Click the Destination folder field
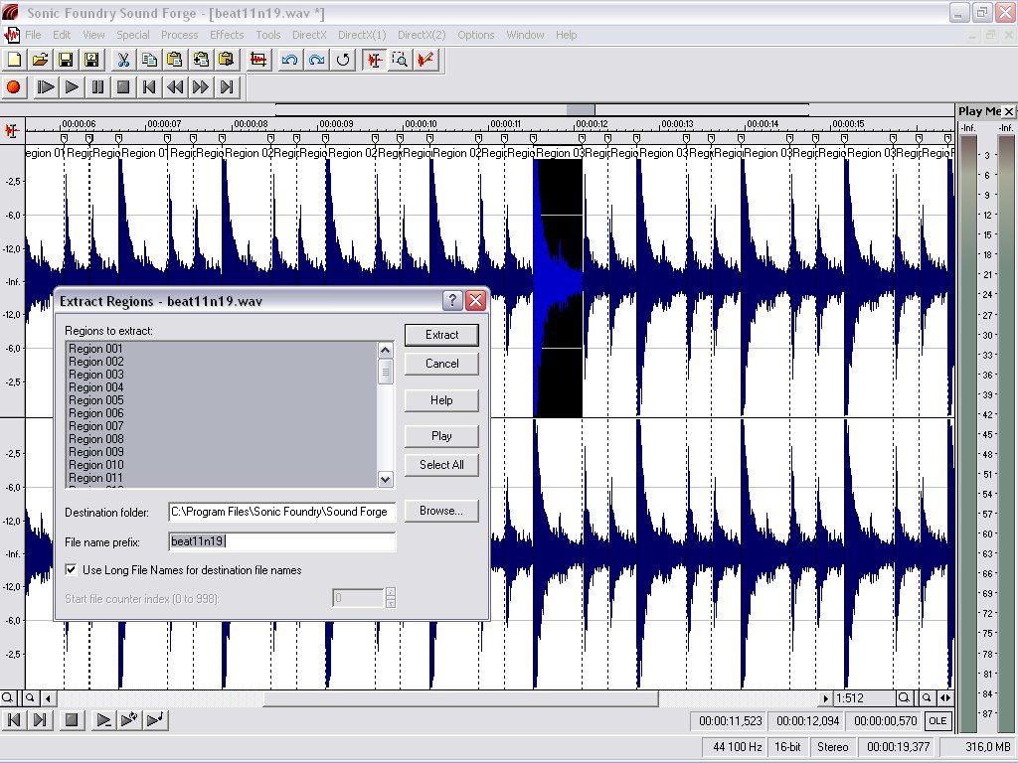Screen dimensions: 1018x763 click(281, 512)
